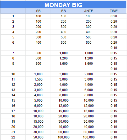The height and width of the screenshot is (140, 127).
Task: Click the BB 15,000 cell
Action: pos(63,111)
